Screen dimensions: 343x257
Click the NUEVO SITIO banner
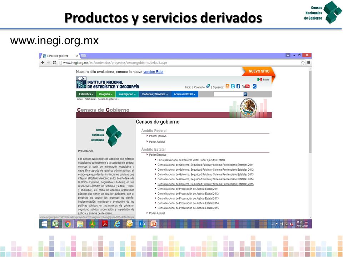tap(259, 71)
